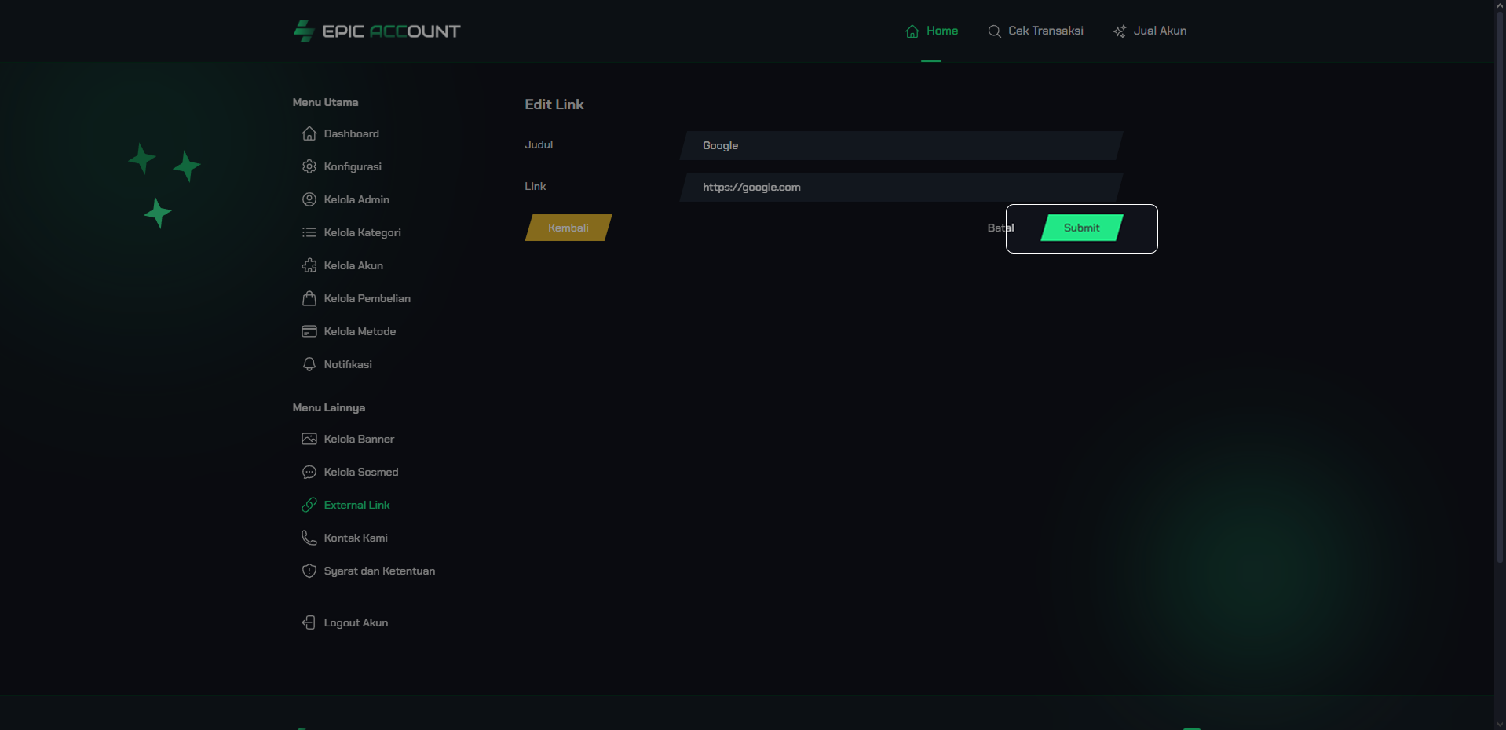Focus the Link field with https://google.com

pyautogui.click(x=901, y=187)
